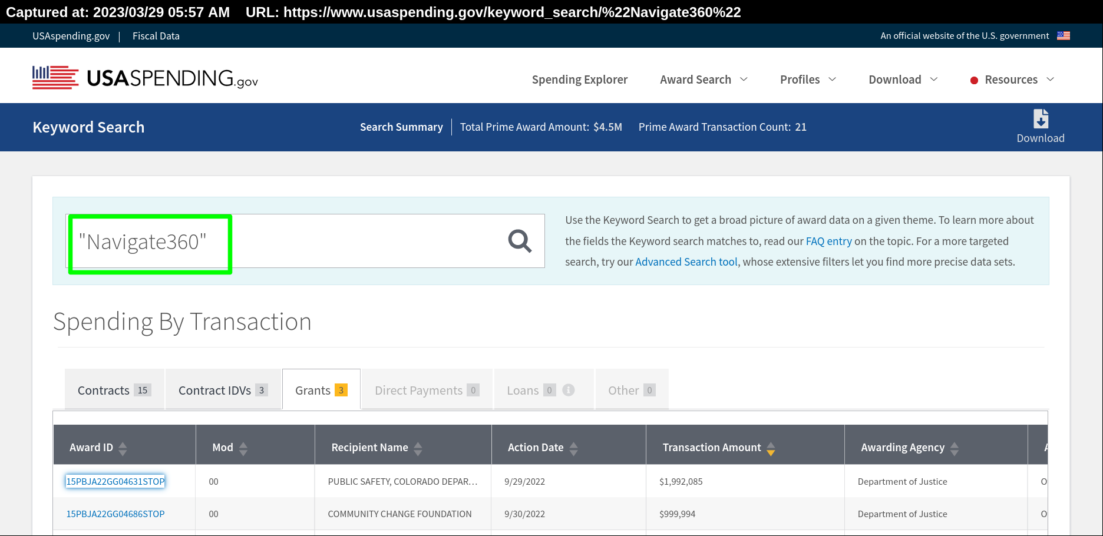Click the USAspending.gov logo
This screenshot has width=1103, height=536.
click(x=145, y=78)
